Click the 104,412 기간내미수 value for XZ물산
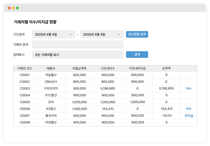 108,109
